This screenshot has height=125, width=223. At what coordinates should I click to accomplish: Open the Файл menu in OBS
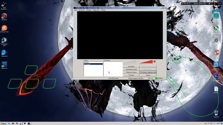(x=76, y=10)
